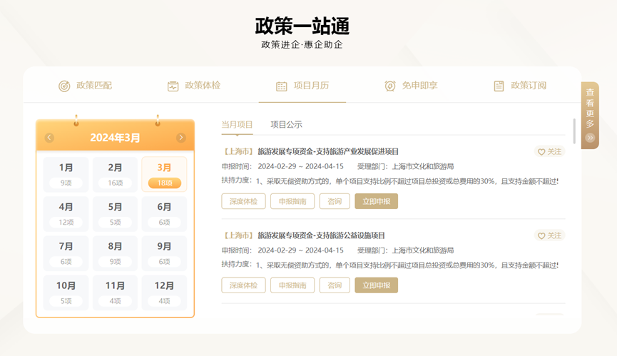Click 咨询 for 旅游公益设施项目
Image resolution: width=617 pixels, height=356 pixels.
(335, 285)
